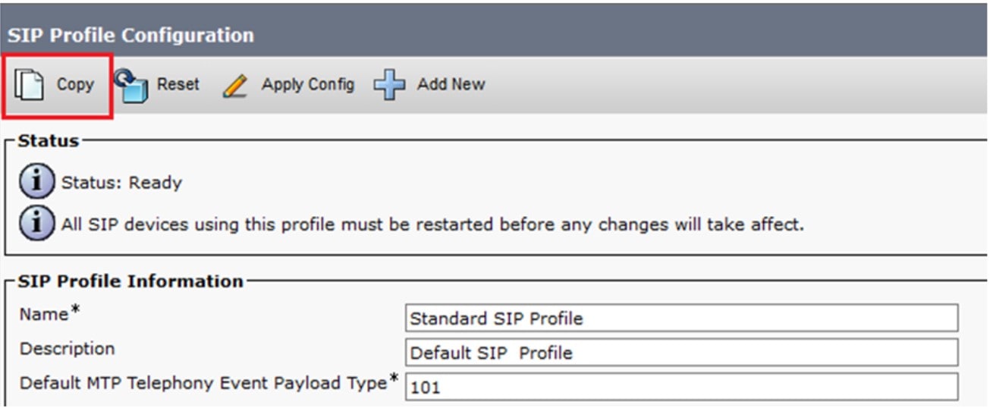Click into the Description text field

pyautogui.click(x=681, y=353)
